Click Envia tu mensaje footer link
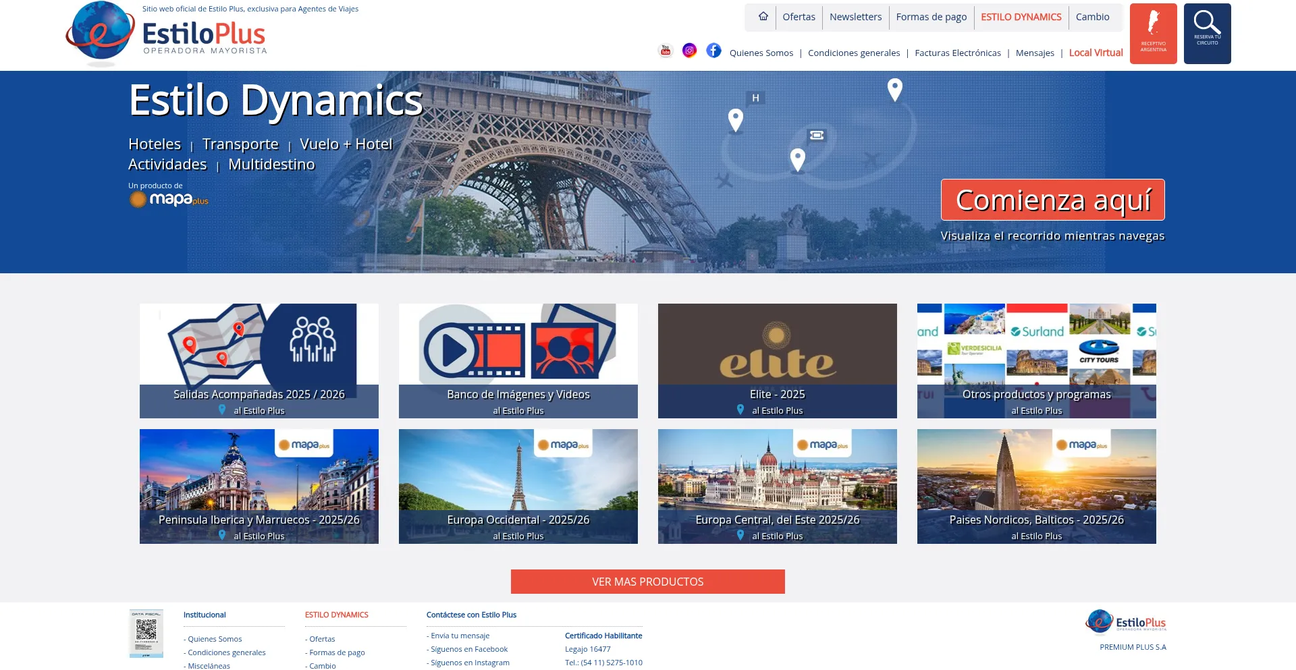Viewport: 1296px width, 670px height. 460,636
